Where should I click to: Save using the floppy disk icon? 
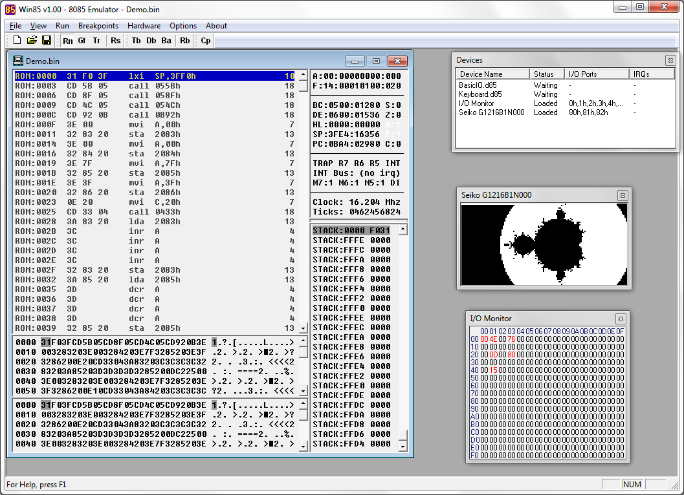(47, 41)
